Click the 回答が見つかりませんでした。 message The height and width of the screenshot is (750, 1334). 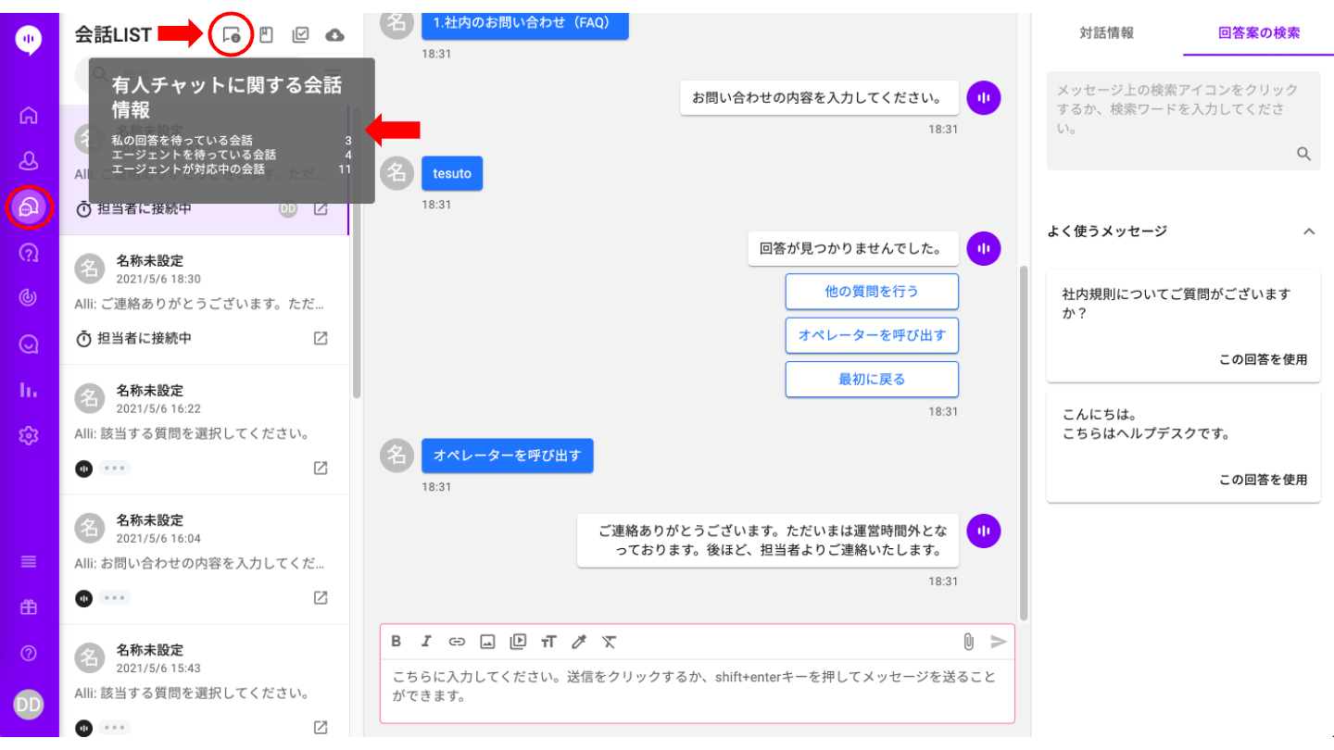pos(853,248)
